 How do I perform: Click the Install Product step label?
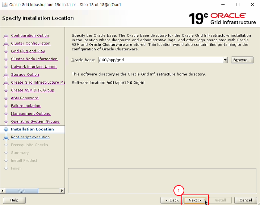pos(24,160)
